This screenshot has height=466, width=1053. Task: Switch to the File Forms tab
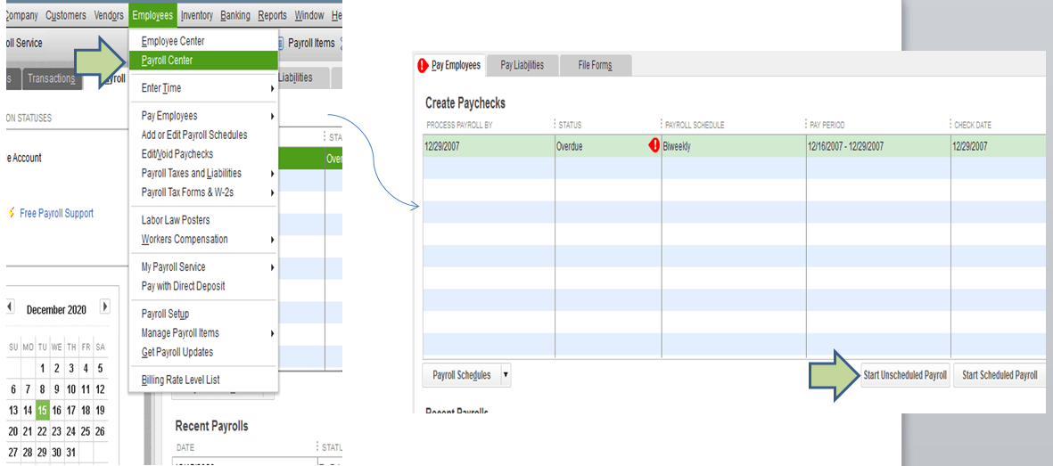point(595,65)
